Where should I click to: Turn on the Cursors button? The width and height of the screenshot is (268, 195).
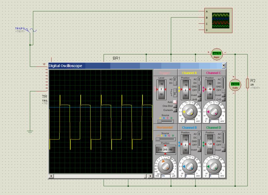pyautogui.click(x=175, y=110)
